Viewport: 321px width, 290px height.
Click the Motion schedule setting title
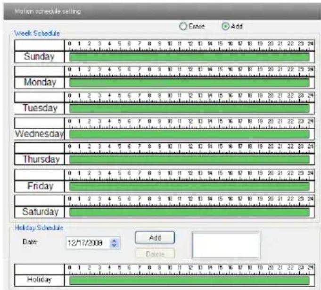tap(48, 11)
